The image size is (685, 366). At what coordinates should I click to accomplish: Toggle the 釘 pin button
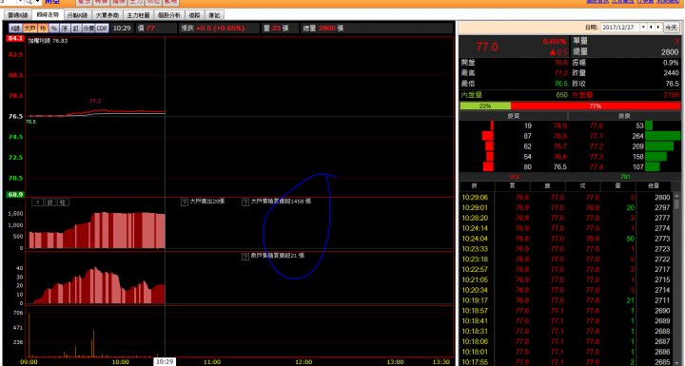pyautogui.click(x=75, y=28)
